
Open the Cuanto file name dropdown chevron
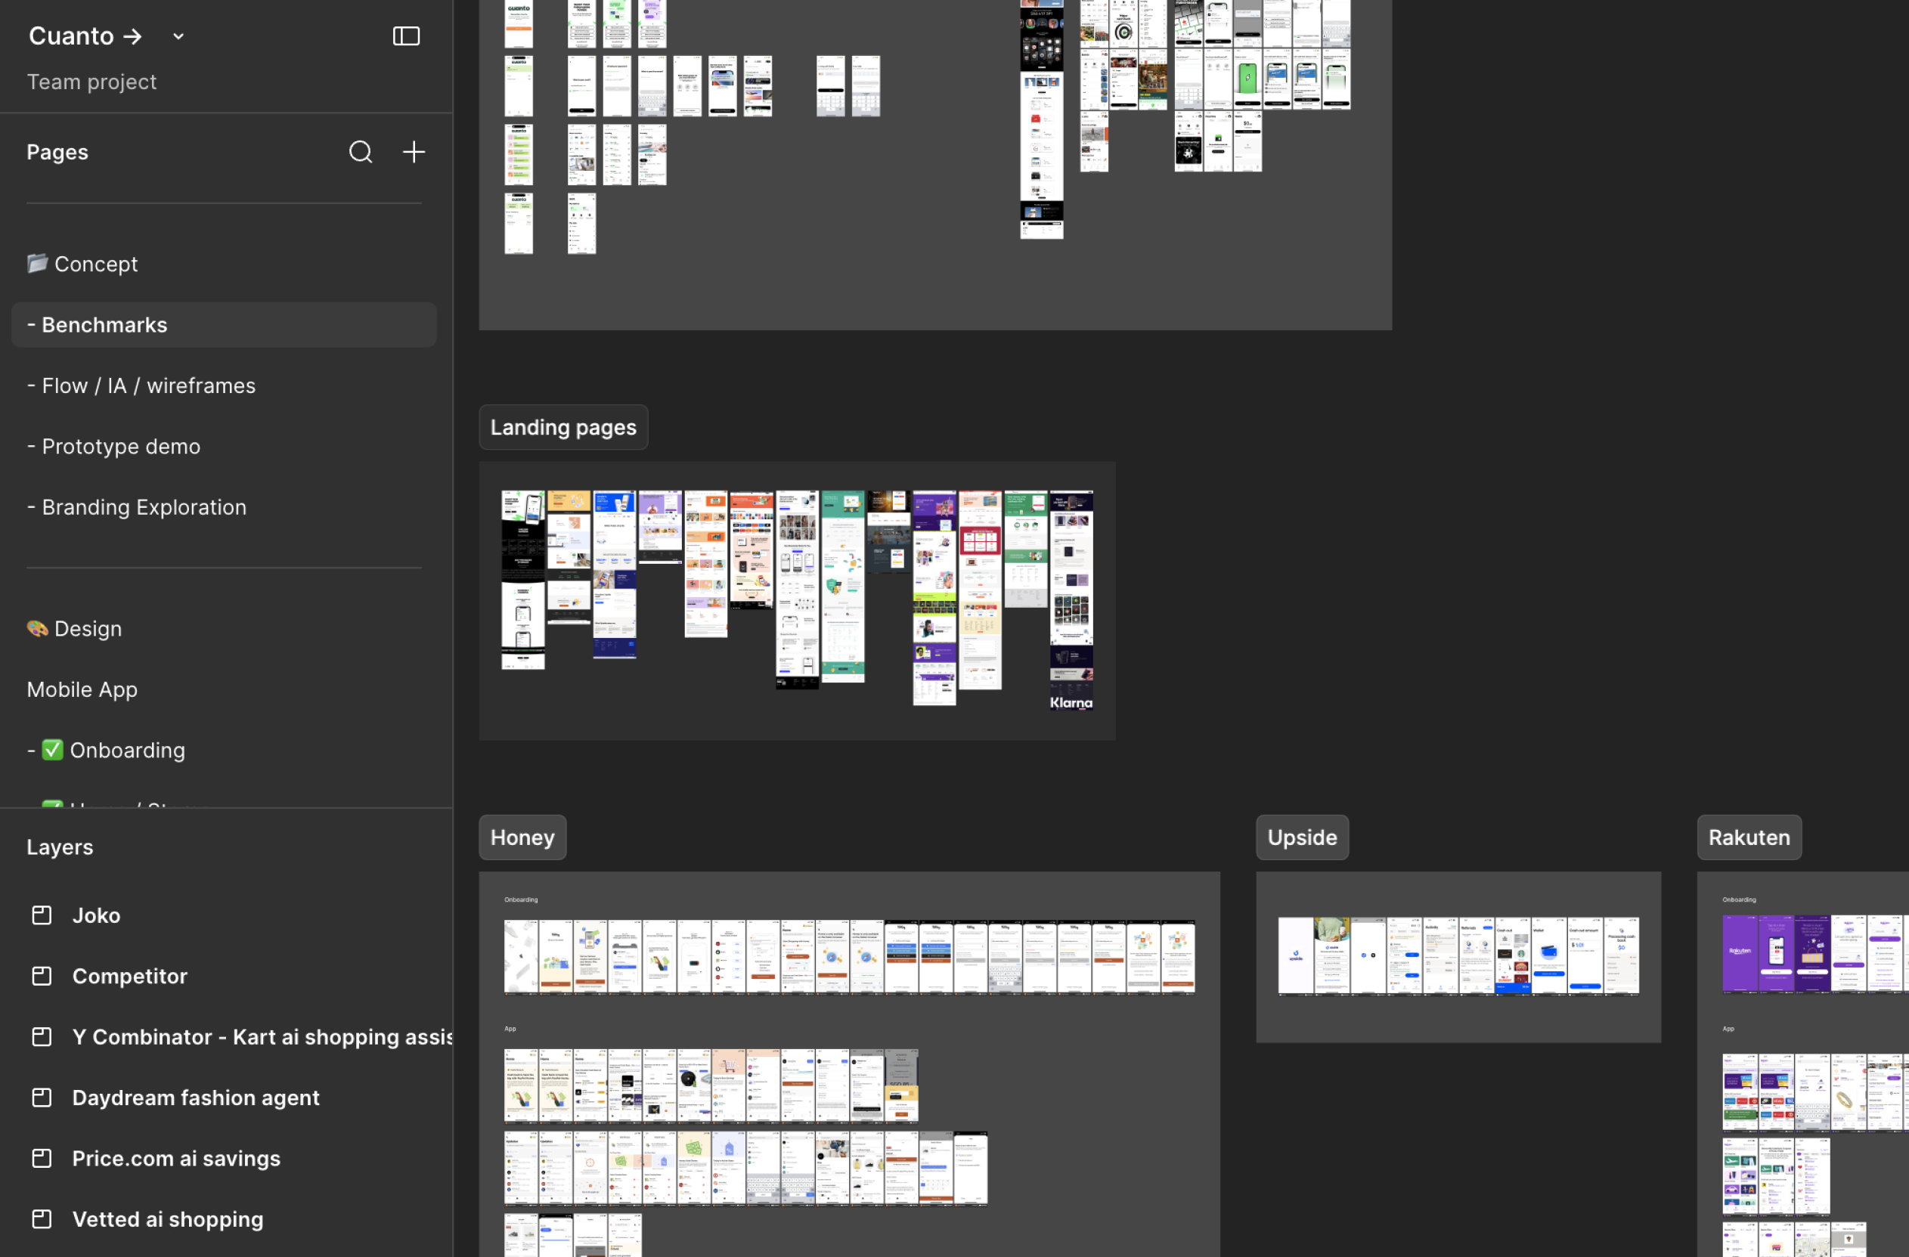pos(178,36)
